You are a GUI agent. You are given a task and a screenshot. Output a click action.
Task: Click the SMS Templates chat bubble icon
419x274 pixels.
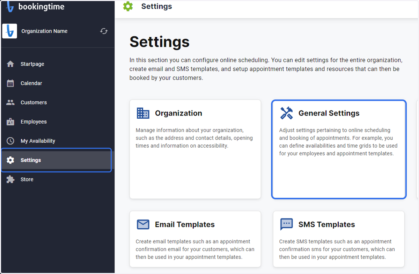tap(287, 224)
